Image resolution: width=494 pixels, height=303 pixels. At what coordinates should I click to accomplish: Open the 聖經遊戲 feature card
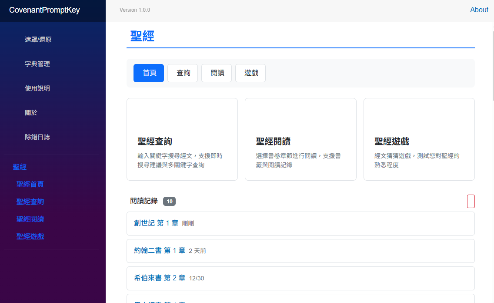(x=419, y=139)
